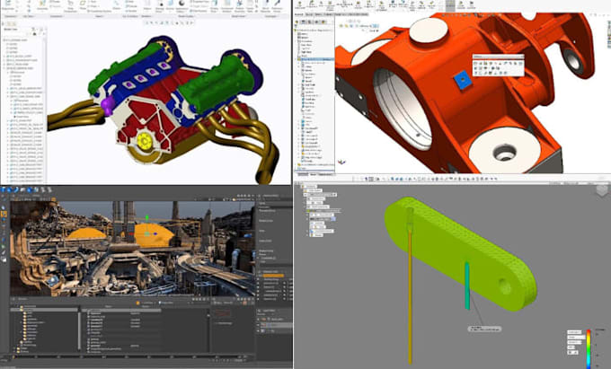Select the highlighted folder row in the browser tree

click(x=45, y=310)
